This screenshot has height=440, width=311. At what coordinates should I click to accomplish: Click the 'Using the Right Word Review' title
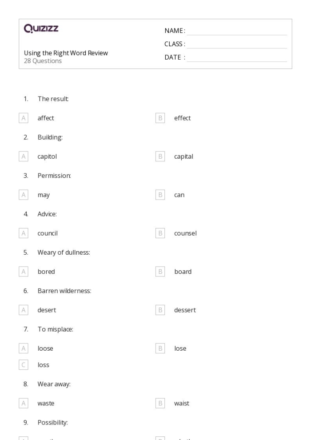tap(66, 53)
